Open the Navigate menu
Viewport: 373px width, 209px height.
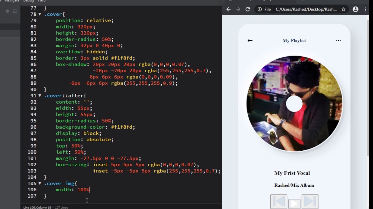(x=12, y=1)
